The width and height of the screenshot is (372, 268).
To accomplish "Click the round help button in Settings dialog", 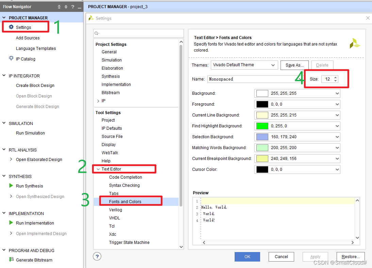I will pos(97,256).
